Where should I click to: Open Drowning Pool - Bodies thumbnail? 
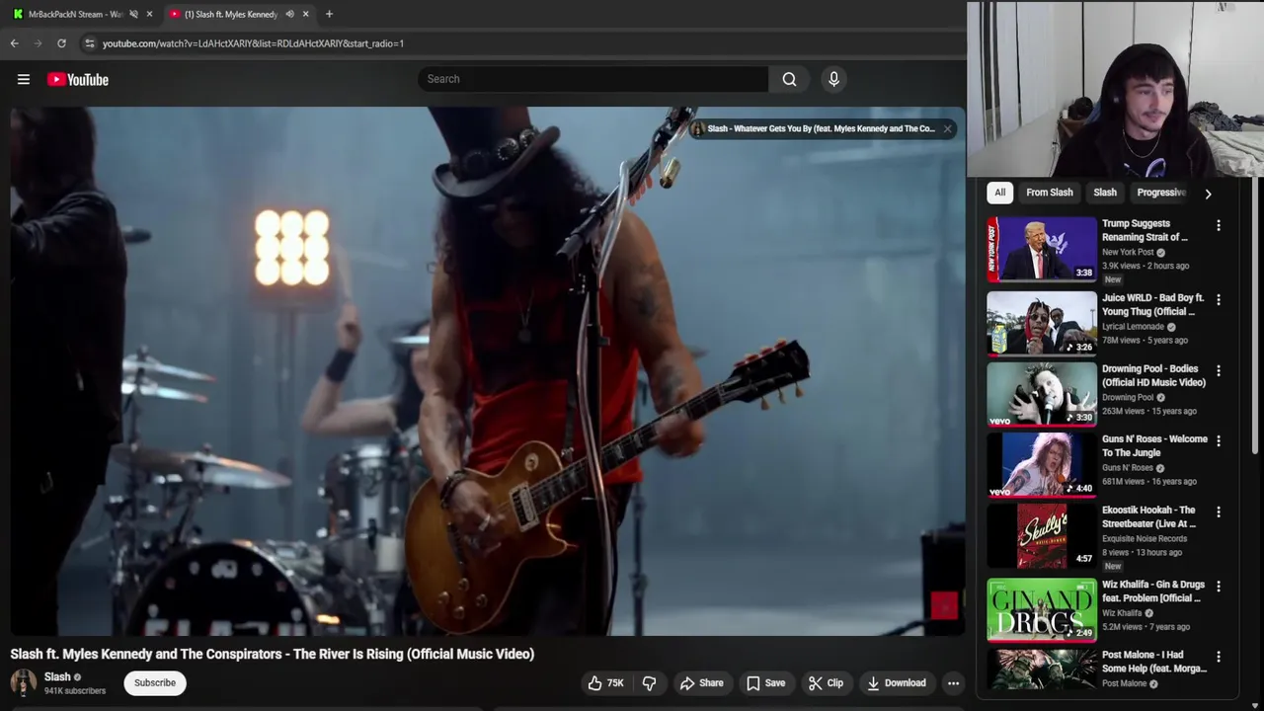coord(1042,394)
